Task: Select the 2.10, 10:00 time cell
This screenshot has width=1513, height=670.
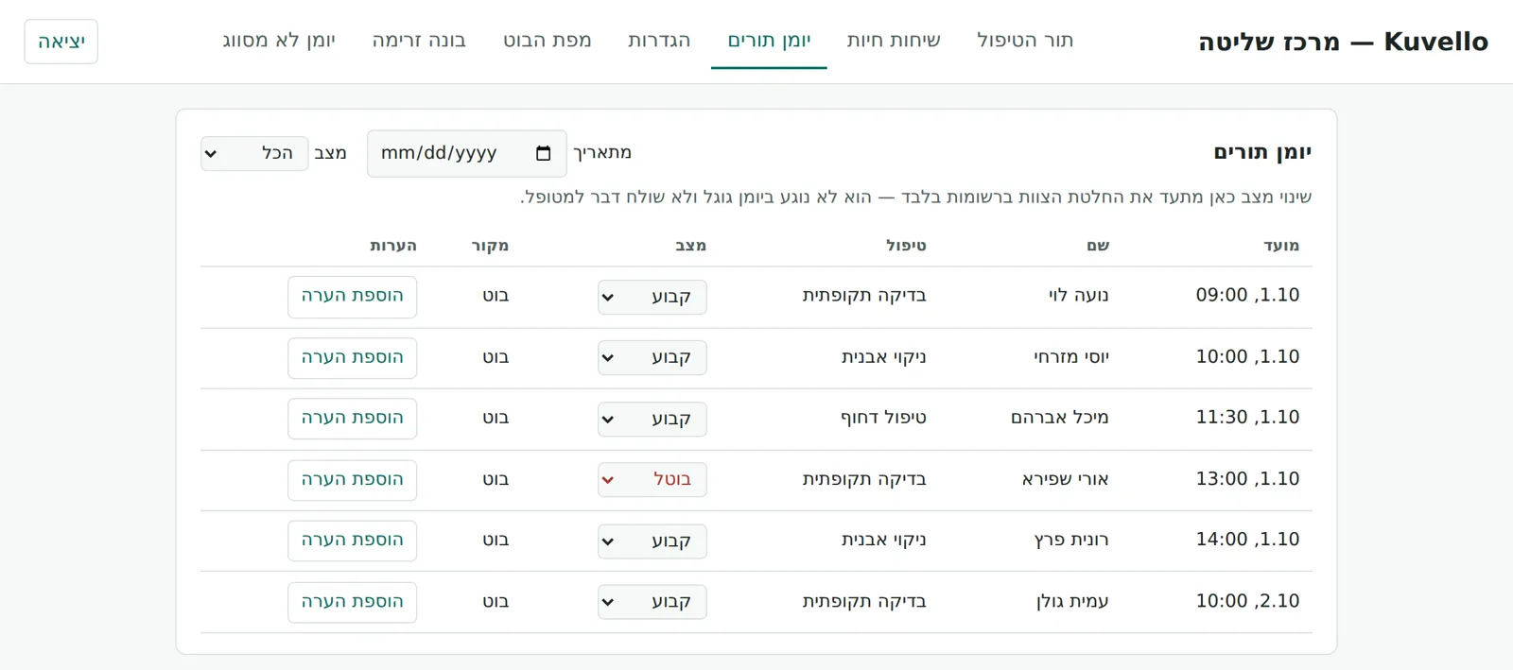Action: [1247, 601]
